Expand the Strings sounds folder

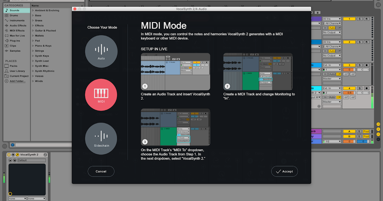tap(33, 51)
